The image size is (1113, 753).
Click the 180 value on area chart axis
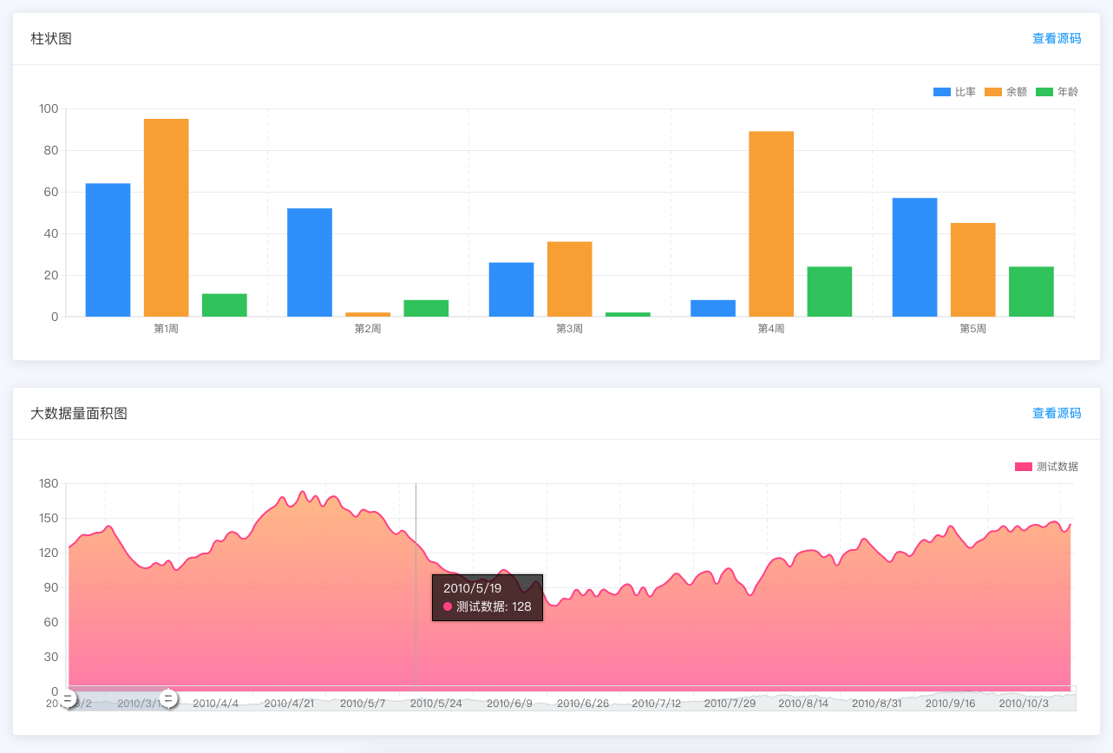point(49,483)
